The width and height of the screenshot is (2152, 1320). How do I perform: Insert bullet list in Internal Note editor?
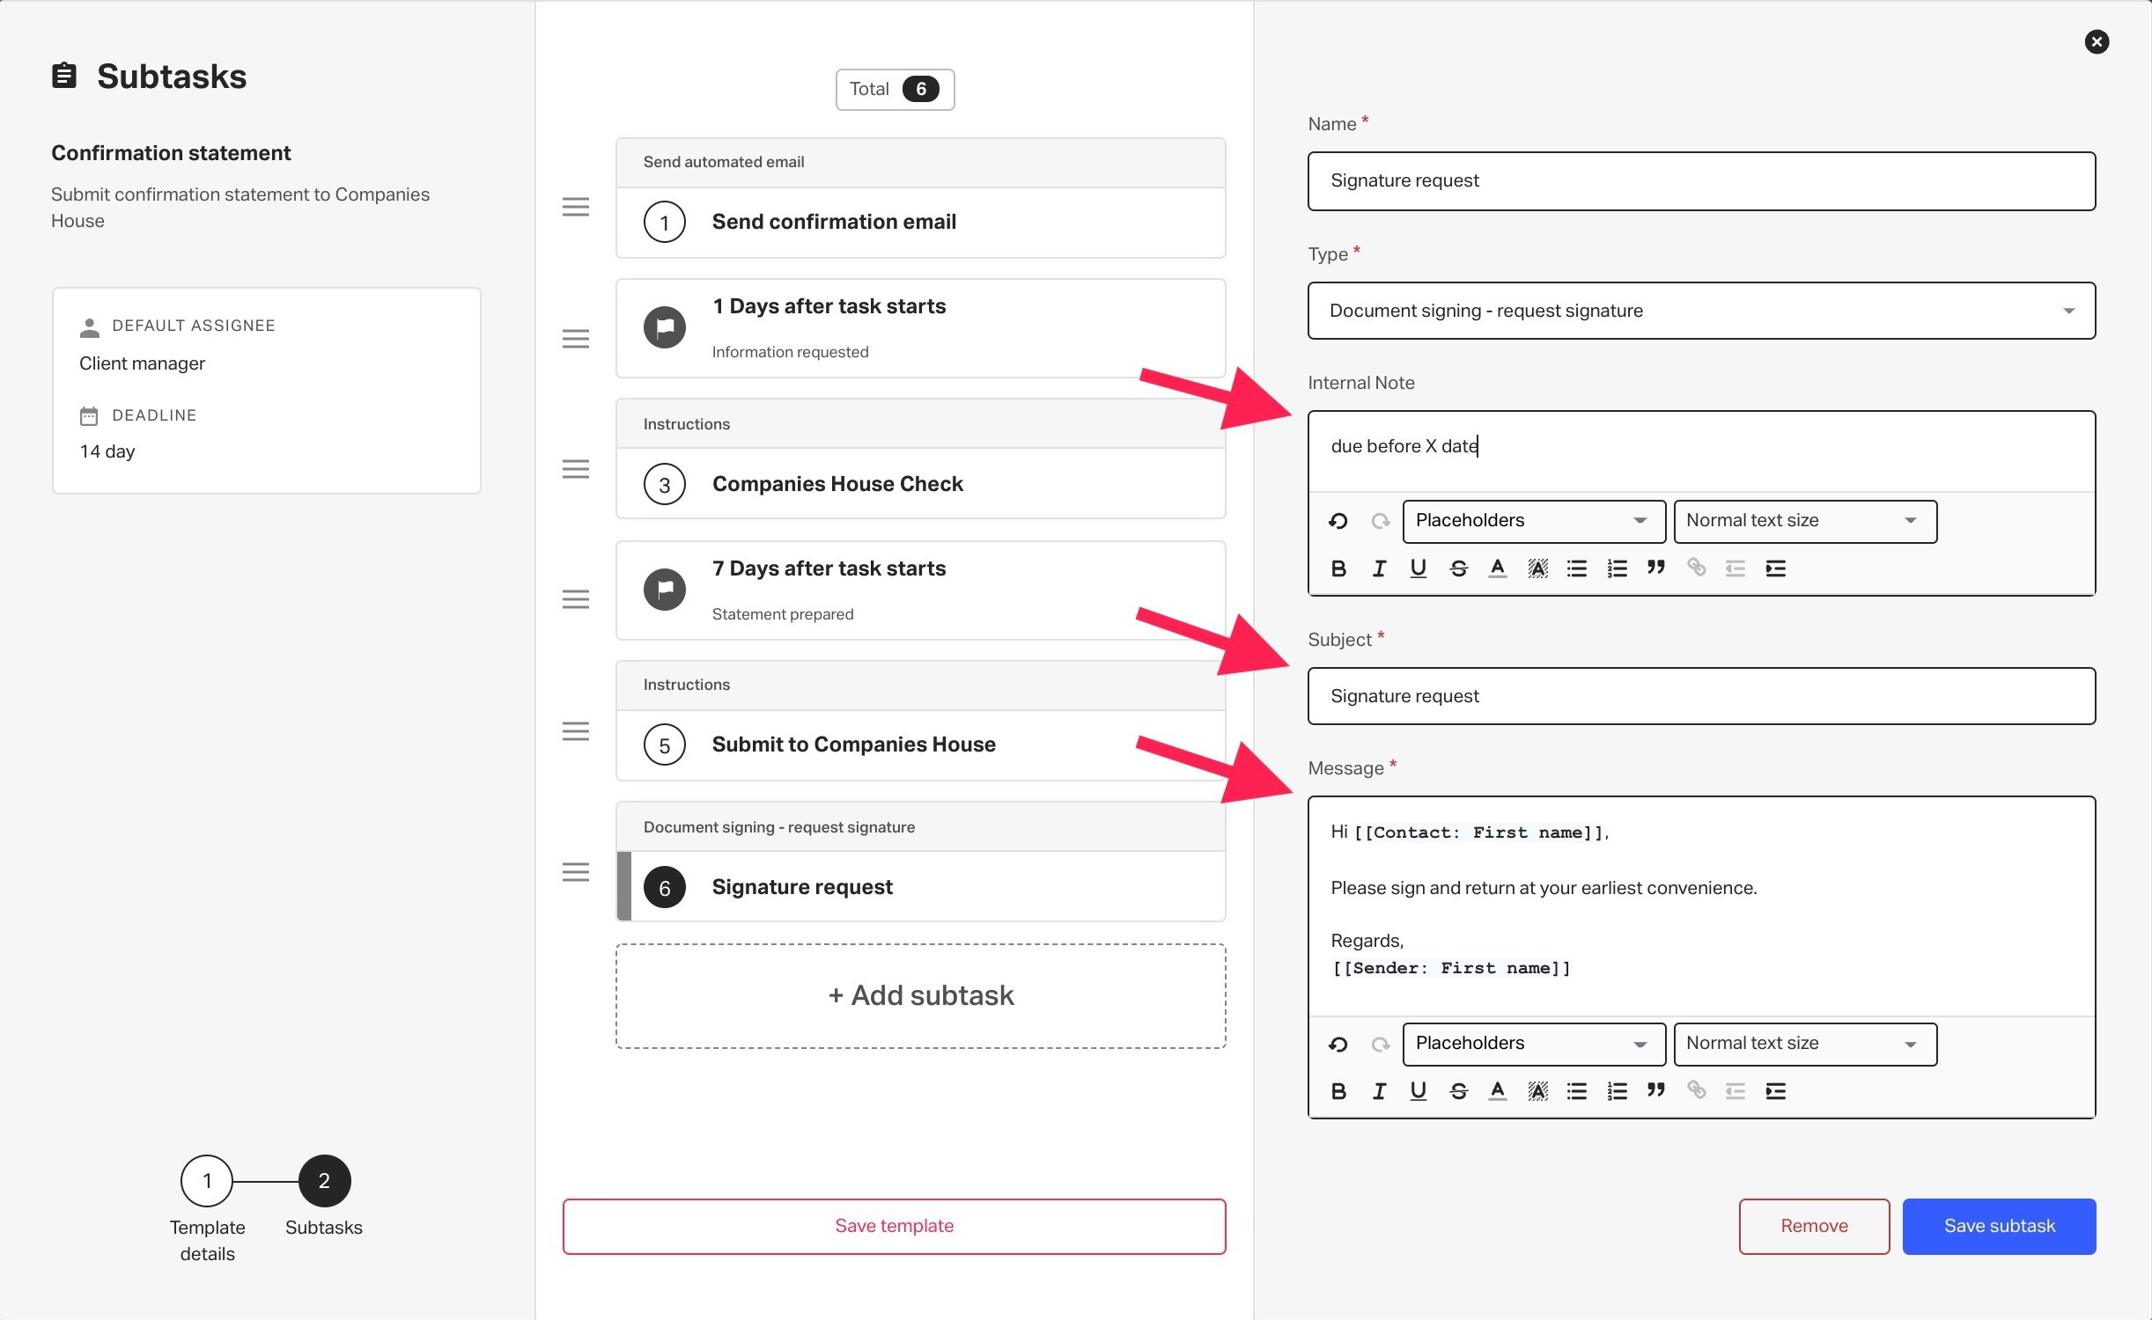[1576, 568]
